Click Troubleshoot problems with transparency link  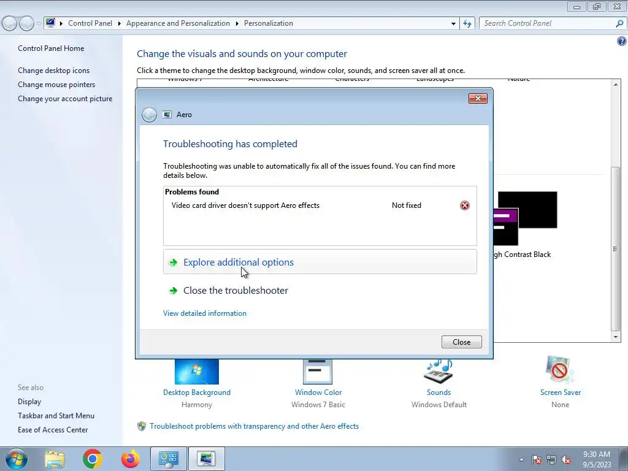[254, 426]
